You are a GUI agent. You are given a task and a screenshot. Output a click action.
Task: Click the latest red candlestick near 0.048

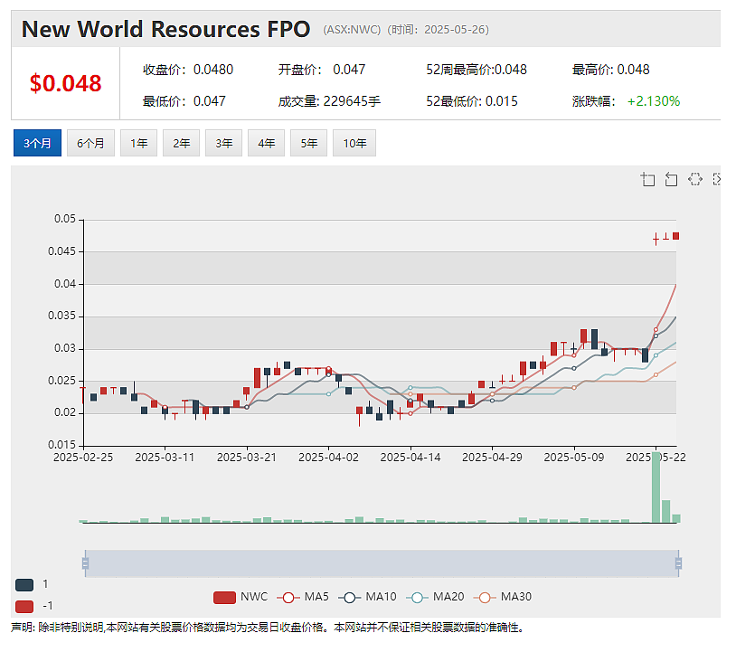click(676, 236)
